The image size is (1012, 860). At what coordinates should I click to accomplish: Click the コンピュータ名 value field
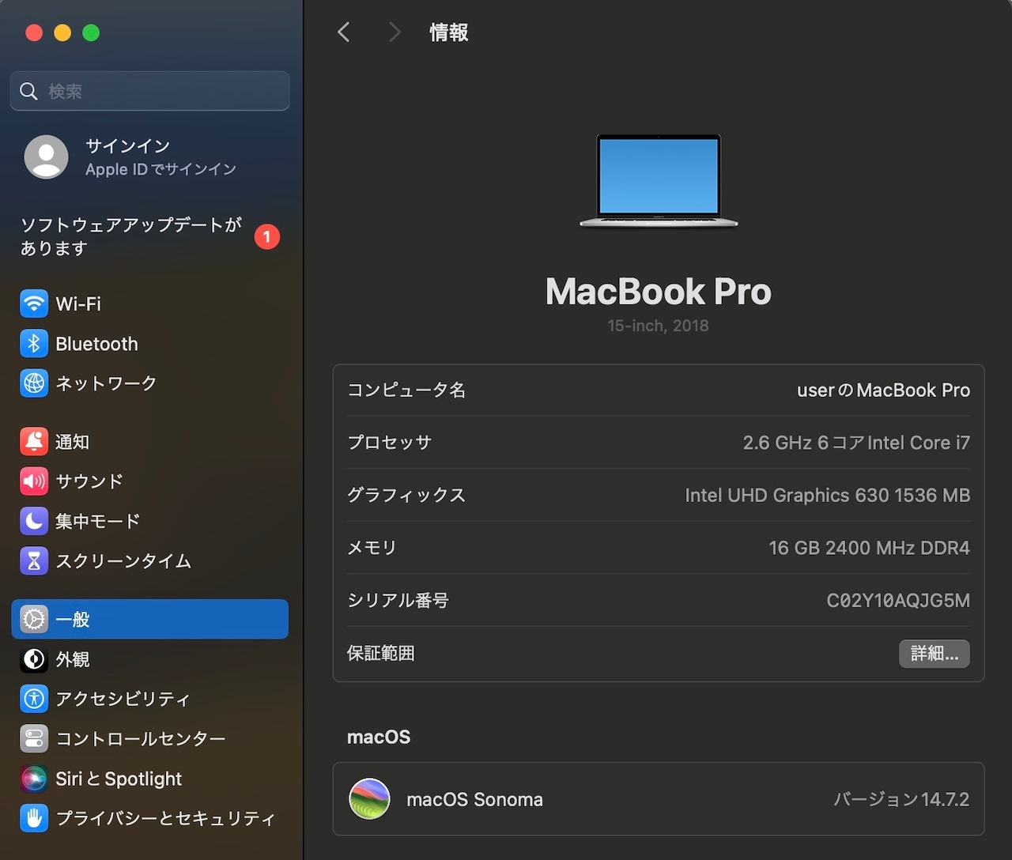click(883, 390)
